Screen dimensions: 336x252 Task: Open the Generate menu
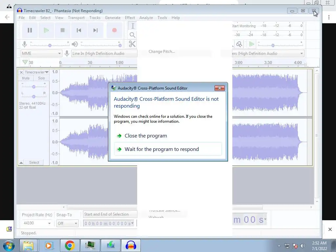pyautogui.click(x=113, y=18)
